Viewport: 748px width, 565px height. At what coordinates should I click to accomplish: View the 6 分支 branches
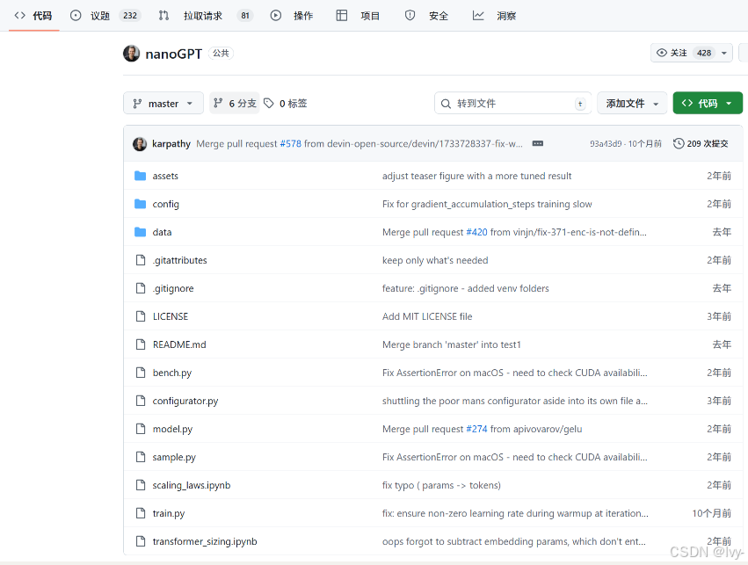click(x=235, y=103)
